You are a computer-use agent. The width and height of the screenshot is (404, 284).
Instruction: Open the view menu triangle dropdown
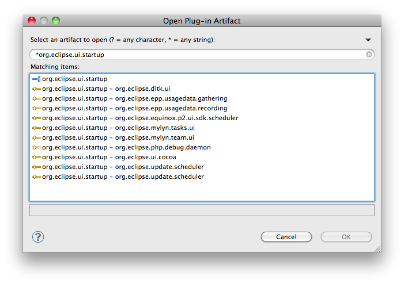coord(368,40)
